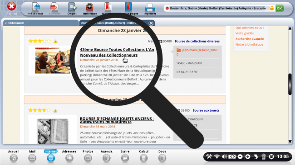Click the address bar URL field

(x=218, y=8)
